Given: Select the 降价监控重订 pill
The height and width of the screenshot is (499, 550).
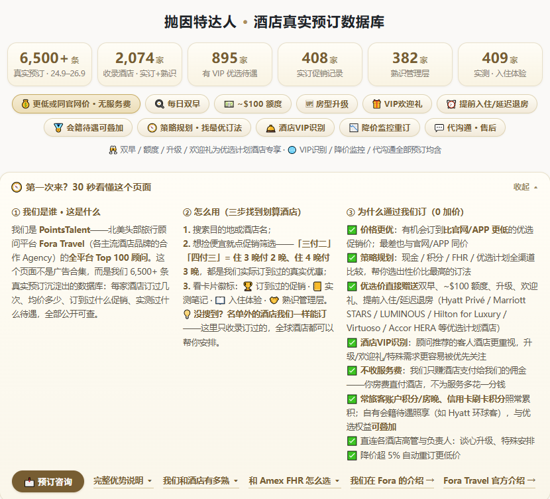Looking at the screenshot, I should point(380,128).
